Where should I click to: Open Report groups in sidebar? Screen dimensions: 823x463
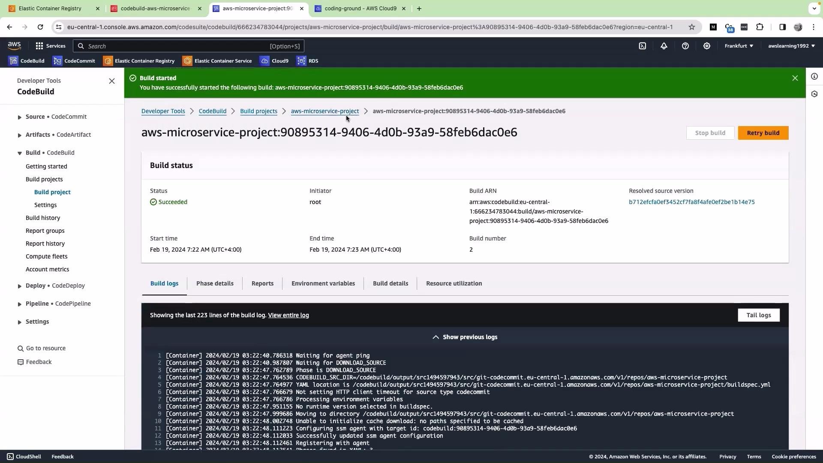coord(45,231)
